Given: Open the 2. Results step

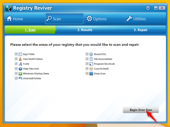Looking at the screenshot, I should pyautogui.click(x=85, y=30).
